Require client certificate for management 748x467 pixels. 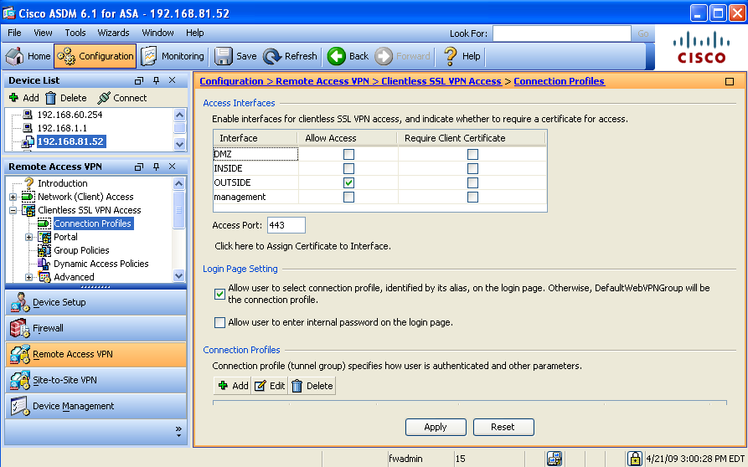pos(472,197)
